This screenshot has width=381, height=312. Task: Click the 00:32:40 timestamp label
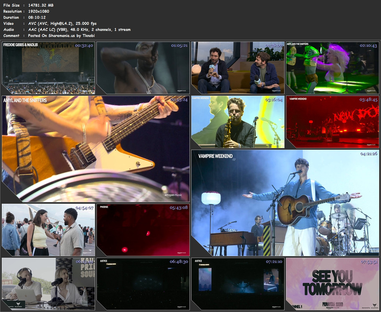click(84, 46)
